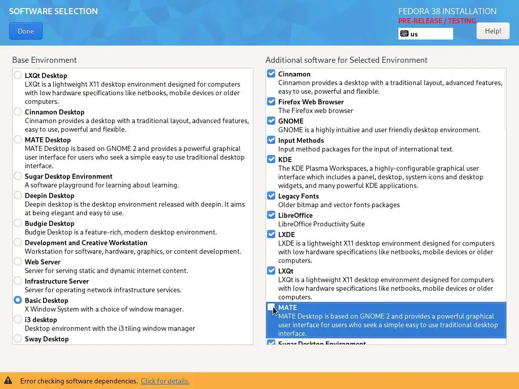Toggle the LibreOffice checkbox
Viewport: 519px width, 389px height.
(271, 215)
